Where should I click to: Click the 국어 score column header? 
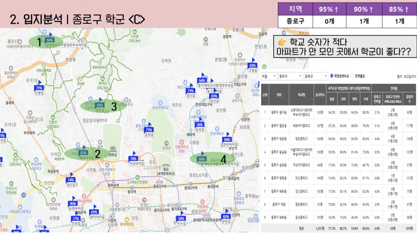click(343, 99)
